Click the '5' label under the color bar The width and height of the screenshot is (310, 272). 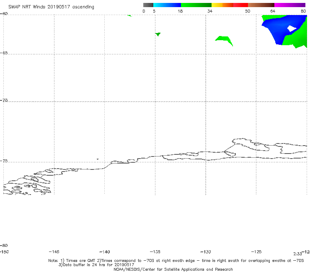[x=154, y=11]
